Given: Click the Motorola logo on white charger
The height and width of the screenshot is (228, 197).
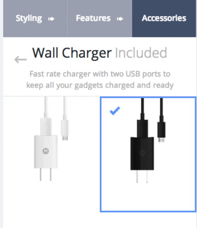Looking at the screenshot, I should 46,151.
